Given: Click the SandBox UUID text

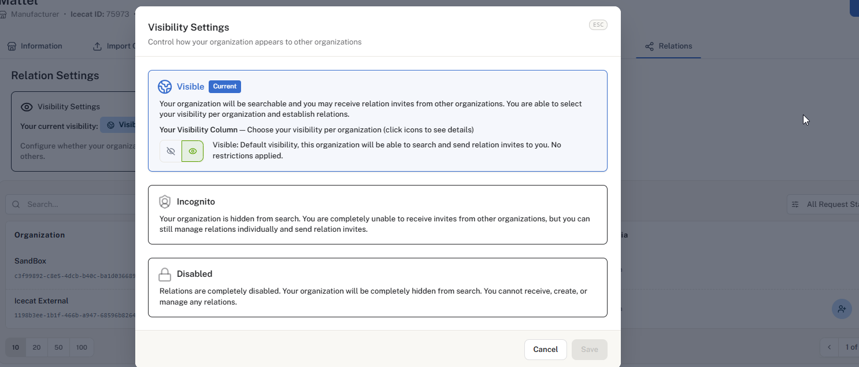Looking at the screenshot, I should [x=75, y=276].
